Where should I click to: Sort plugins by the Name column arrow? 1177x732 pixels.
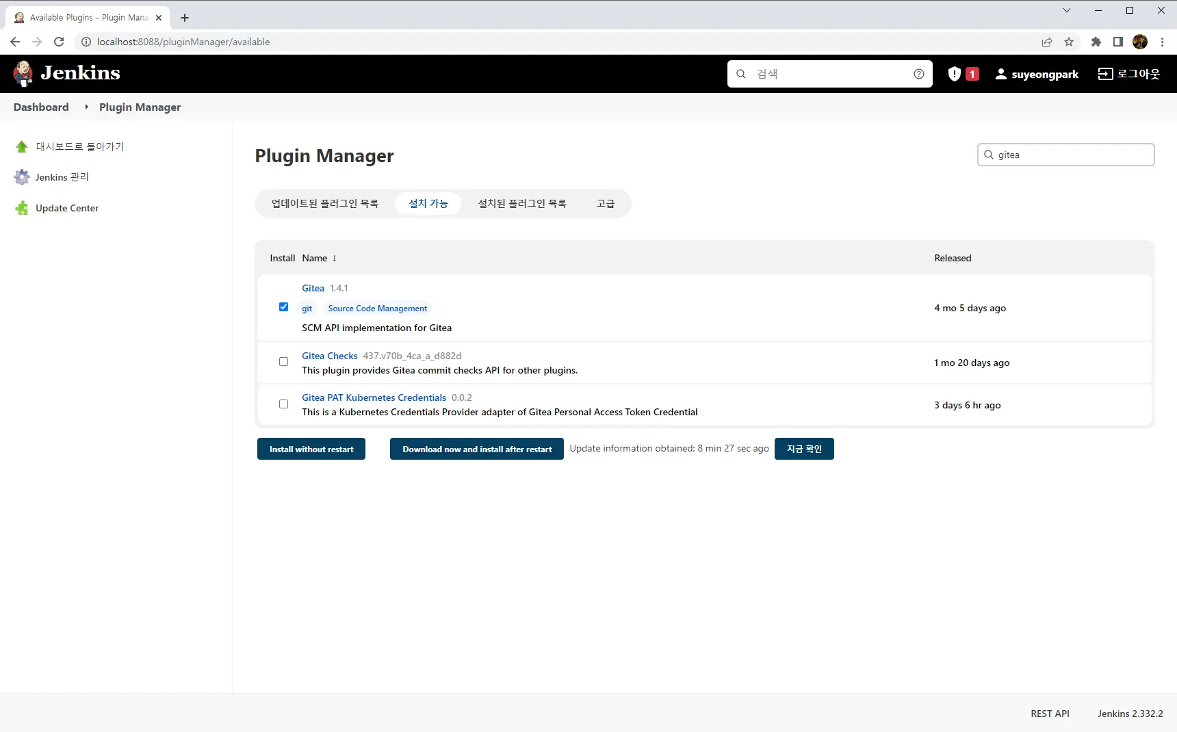pyautogui.click(x=334, y=258)
